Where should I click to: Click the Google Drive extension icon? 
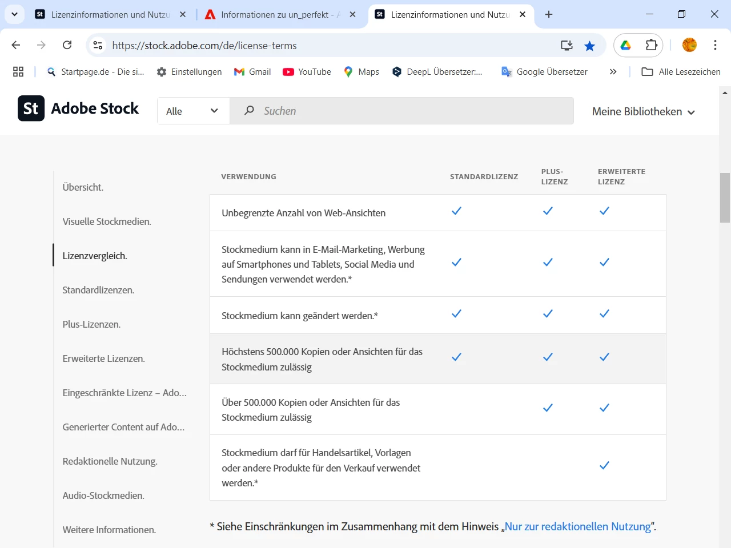pyautogui.click(x=626, y=46)
